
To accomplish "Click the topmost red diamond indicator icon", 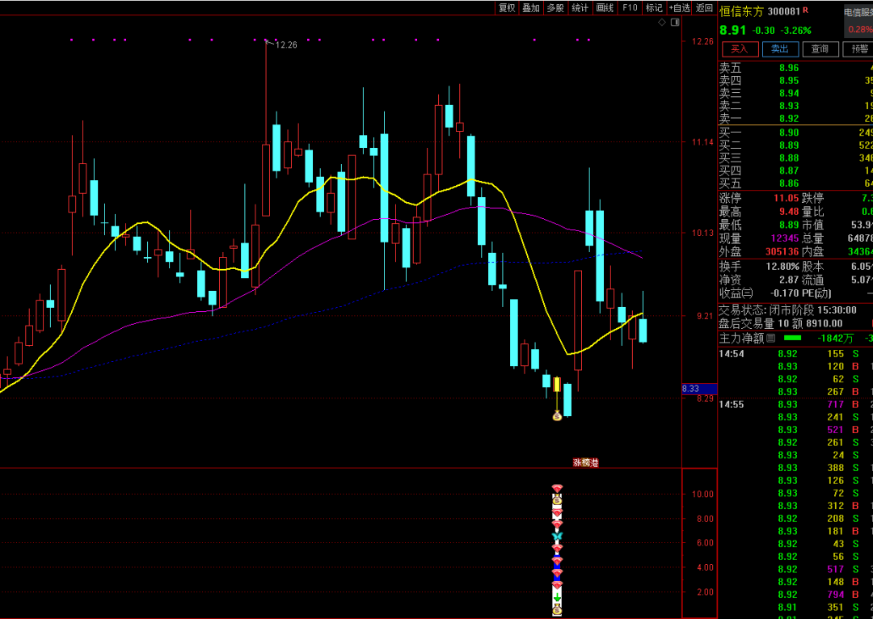I will pyautogui.click(x=557, y=488).
